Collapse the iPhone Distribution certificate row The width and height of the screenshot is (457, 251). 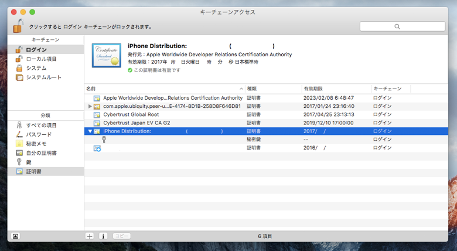[90, 131]
